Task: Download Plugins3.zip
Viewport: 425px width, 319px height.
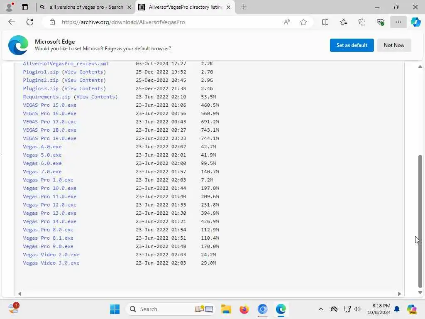Action: [x=41, y=88]
